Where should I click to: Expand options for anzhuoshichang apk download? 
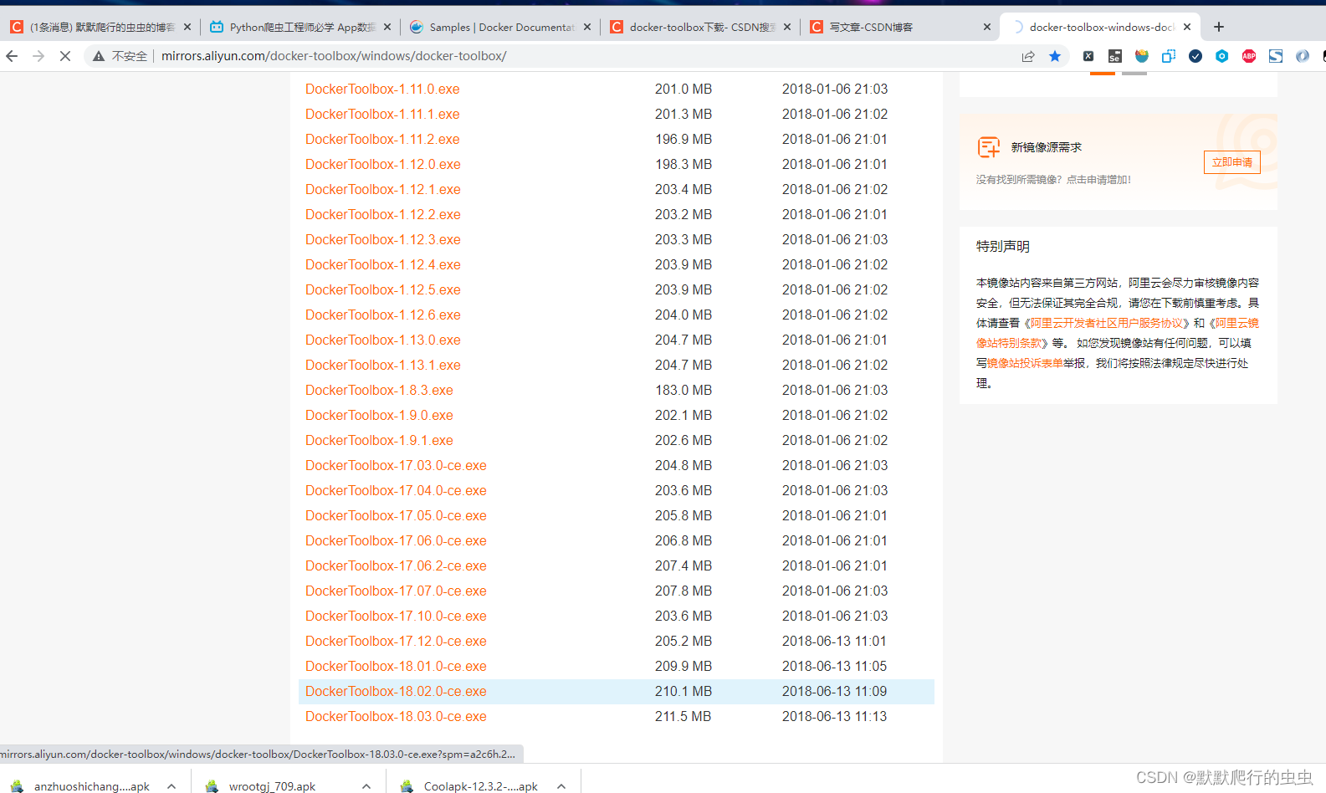tap(172, 786)
